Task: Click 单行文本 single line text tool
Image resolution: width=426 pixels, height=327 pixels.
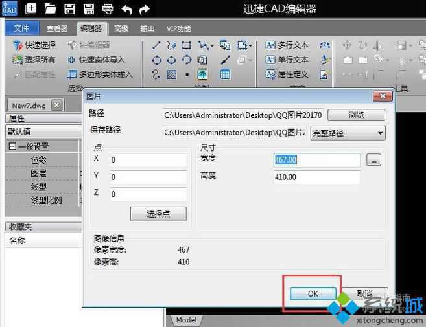Action: [x=287, y=60]
